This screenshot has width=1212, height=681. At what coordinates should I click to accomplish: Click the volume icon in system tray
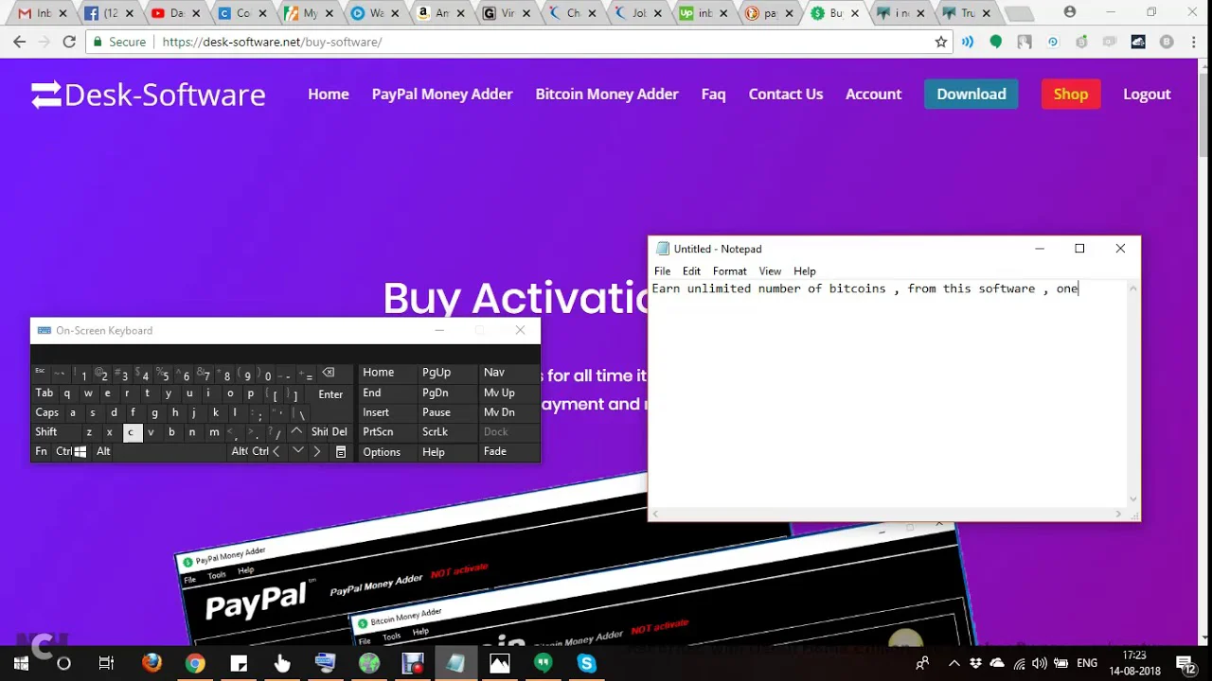pos(1039,664)
